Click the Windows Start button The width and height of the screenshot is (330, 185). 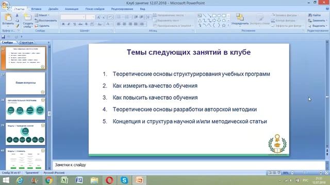(6, 180)
